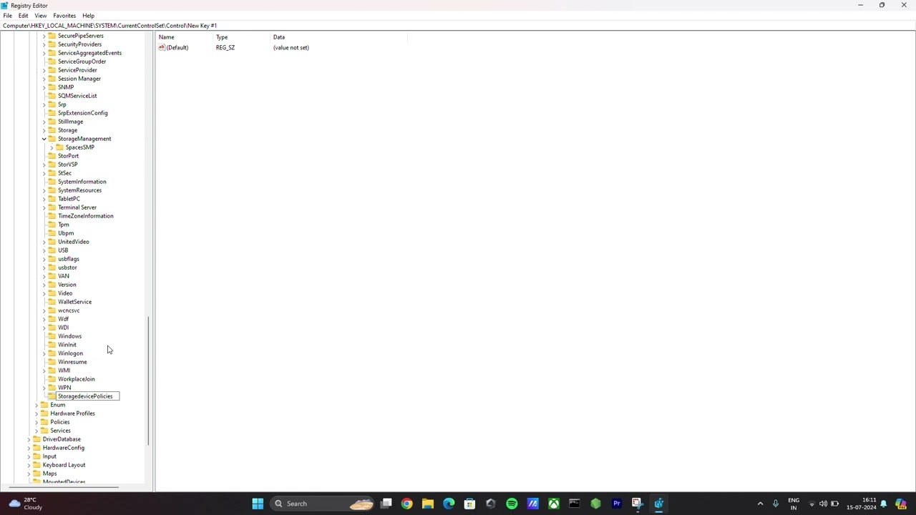The image size is (916, 515).
Task: Expand the Session Manager key
Action: (44, 79)
